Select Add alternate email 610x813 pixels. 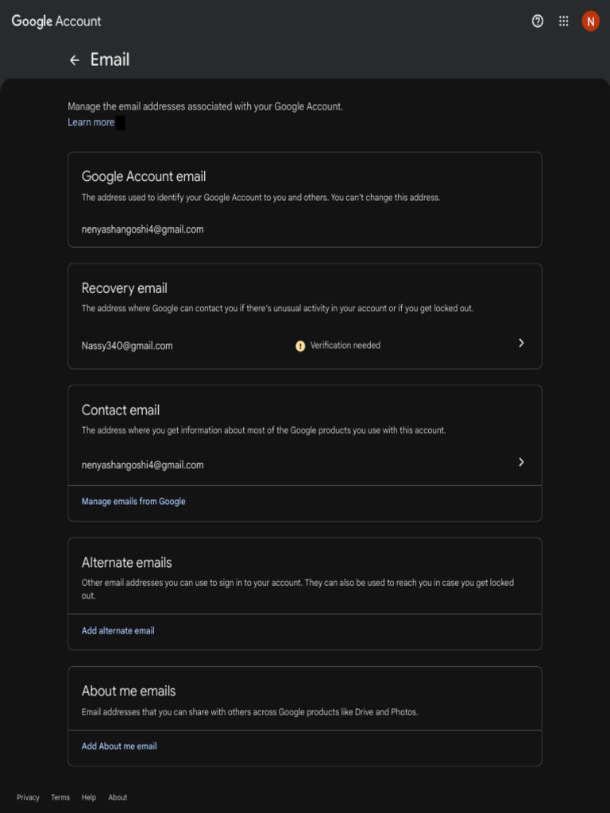[x=118, y=630]
